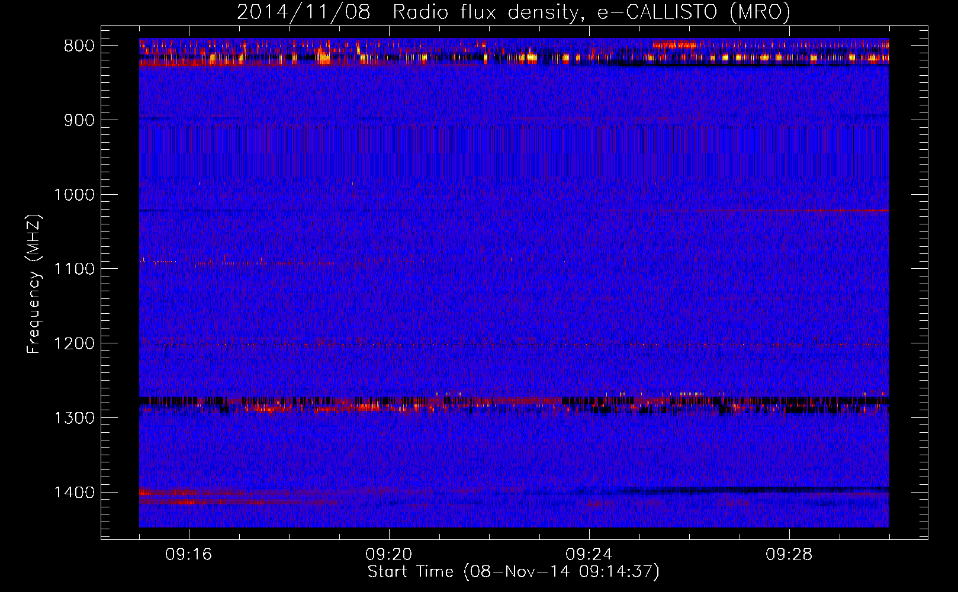
Task: Click the 1300 frequency tick label
Action: click(74, 418)
